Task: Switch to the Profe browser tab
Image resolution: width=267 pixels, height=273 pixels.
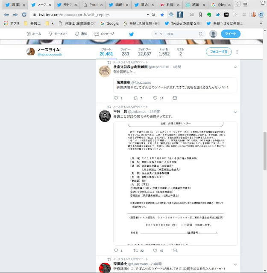Action: 93,5
